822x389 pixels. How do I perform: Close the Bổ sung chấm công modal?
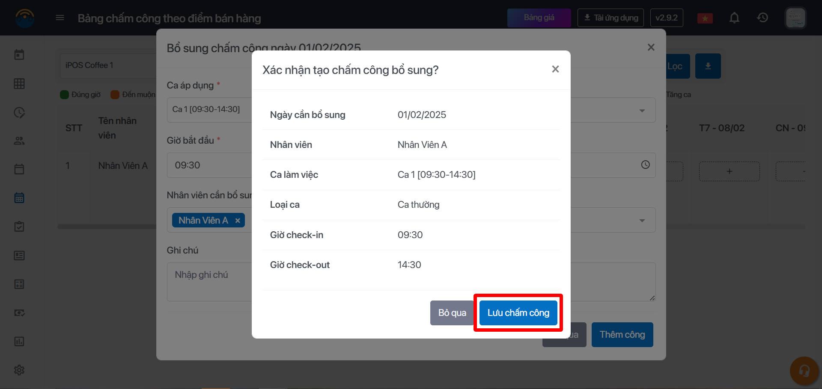coord(651,47)
